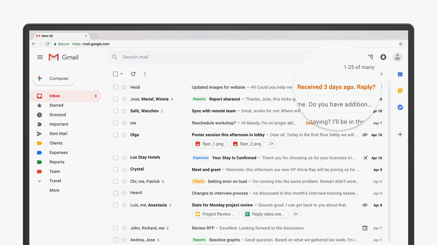The image size is (437, 245).
Task: Expand the 2+ attachments chip
Action: click(x=271, y=144)
